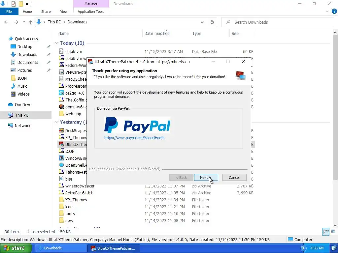Click the OpenShellSetup file icon
The width and height of the screenshot is (338, 253).
[61, 165]
